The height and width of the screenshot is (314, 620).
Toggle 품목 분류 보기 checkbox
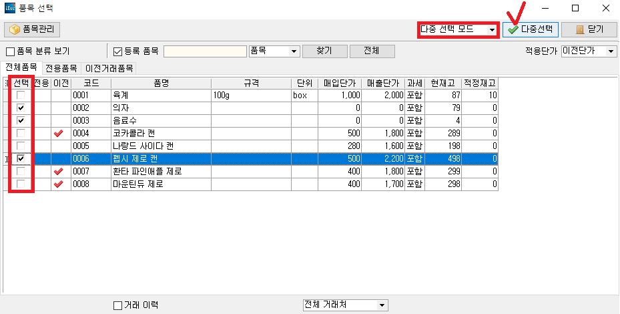coord(11,51)
